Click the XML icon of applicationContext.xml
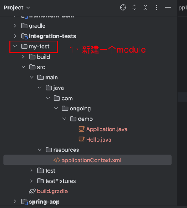This screenshot has width=187, height=208. pos(57,160)
